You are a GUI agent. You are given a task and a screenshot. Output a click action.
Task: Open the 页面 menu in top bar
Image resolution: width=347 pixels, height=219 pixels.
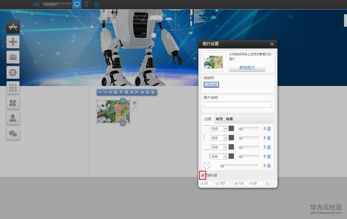[36, 4]
